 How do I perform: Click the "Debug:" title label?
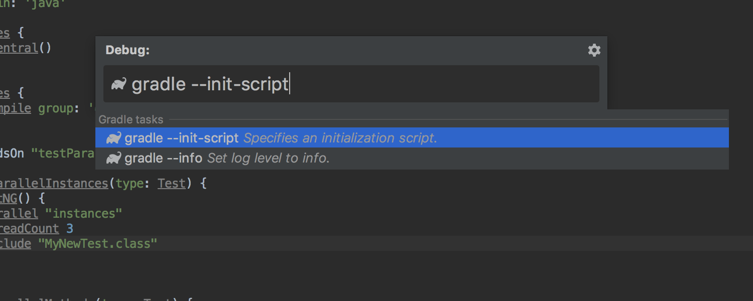tap(128, 50)
